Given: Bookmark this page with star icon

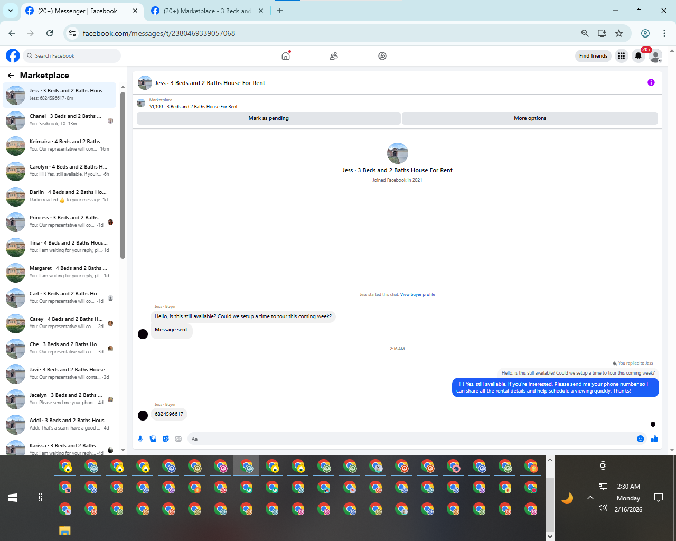Looking at the screenshot, I should click(619, 33).
